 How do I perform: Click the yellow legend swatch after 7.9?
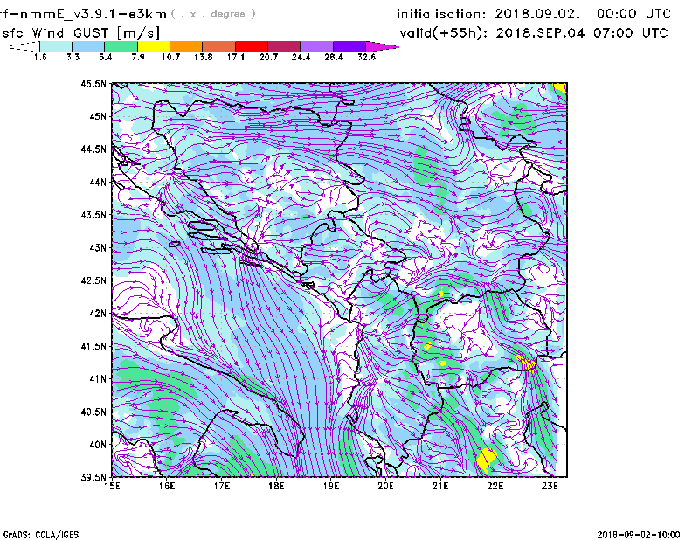coord(154,46)
